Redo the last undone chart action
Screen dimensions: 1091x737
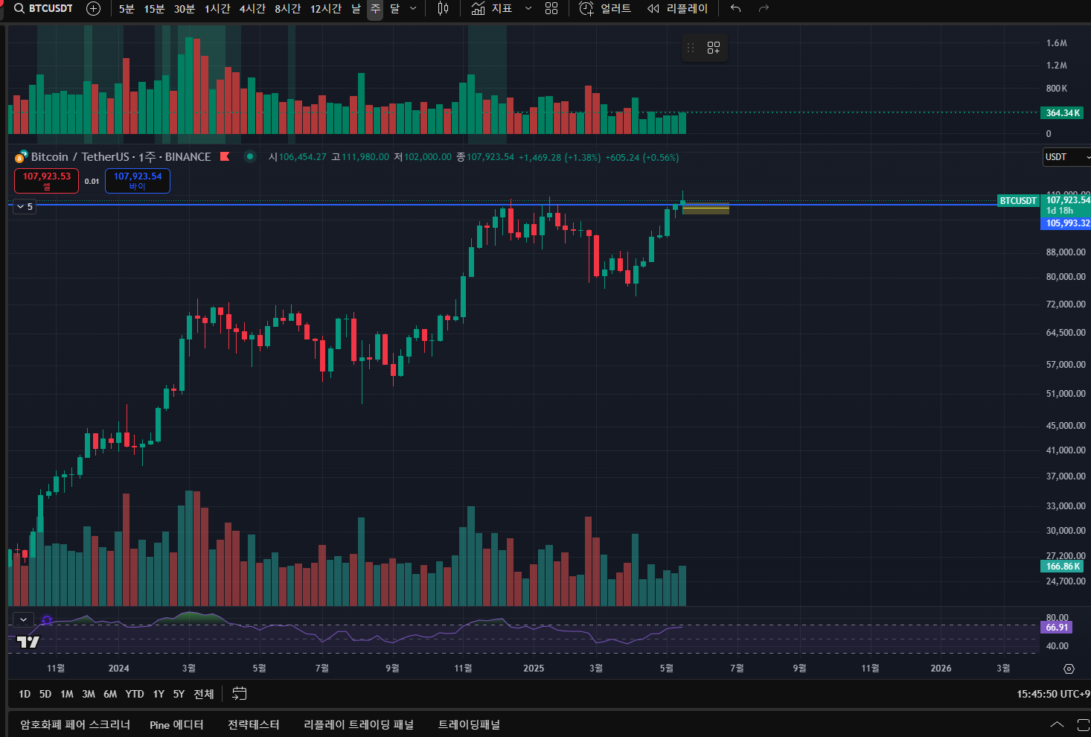(x=764, y=9)
